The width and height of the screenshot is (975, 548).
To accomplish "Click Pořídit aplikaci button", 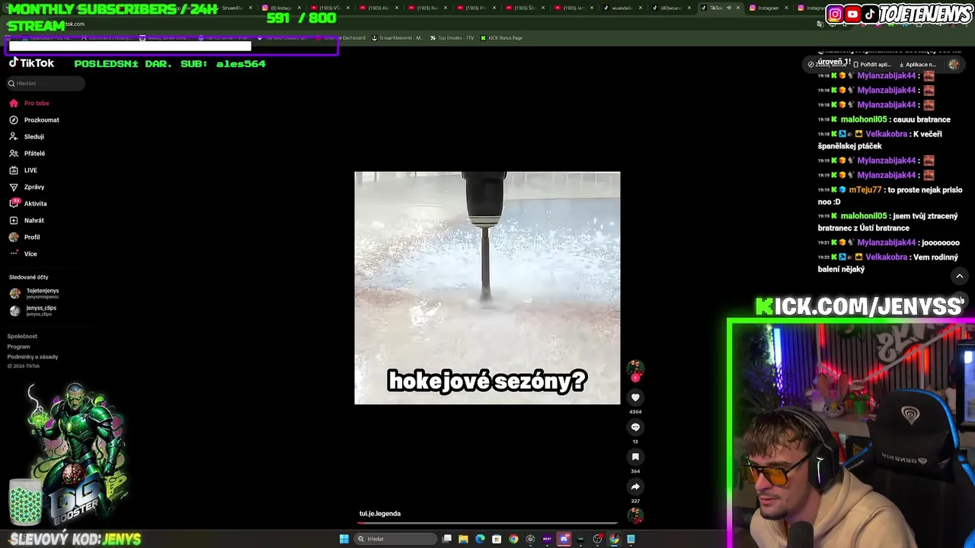I will coord(872,65).
